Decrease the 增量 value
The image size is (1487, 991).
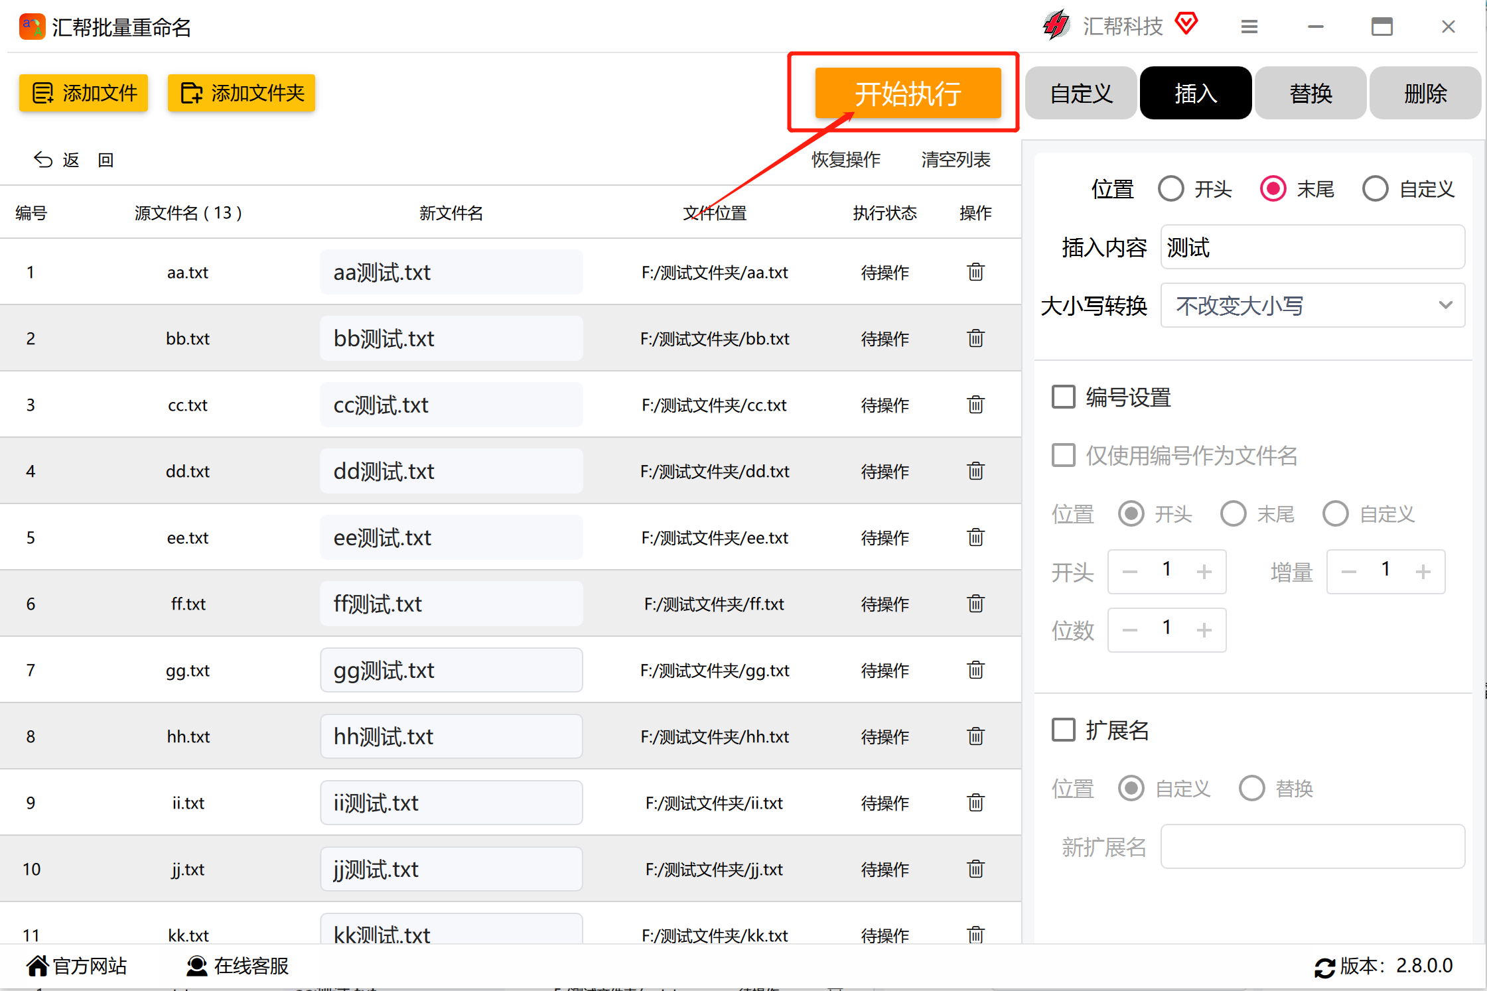pyautogui.click(x=1349, y=572)
